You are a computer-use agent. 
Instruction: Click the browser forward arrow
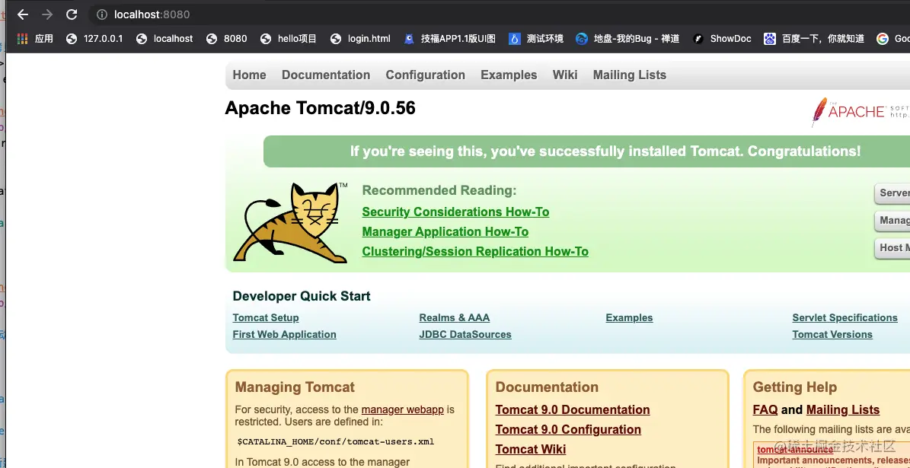coord(47,14)
